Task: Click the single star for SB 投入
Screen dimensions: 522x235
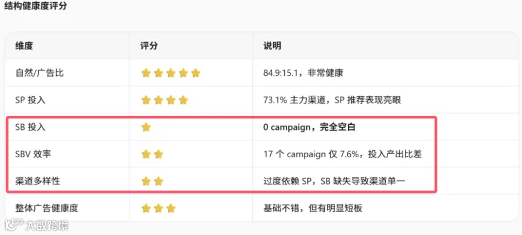Action: (x=146, y=127)
